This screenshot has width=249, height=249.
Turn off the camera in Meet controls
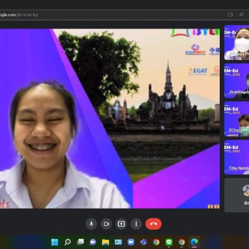(x=106, y=224)
